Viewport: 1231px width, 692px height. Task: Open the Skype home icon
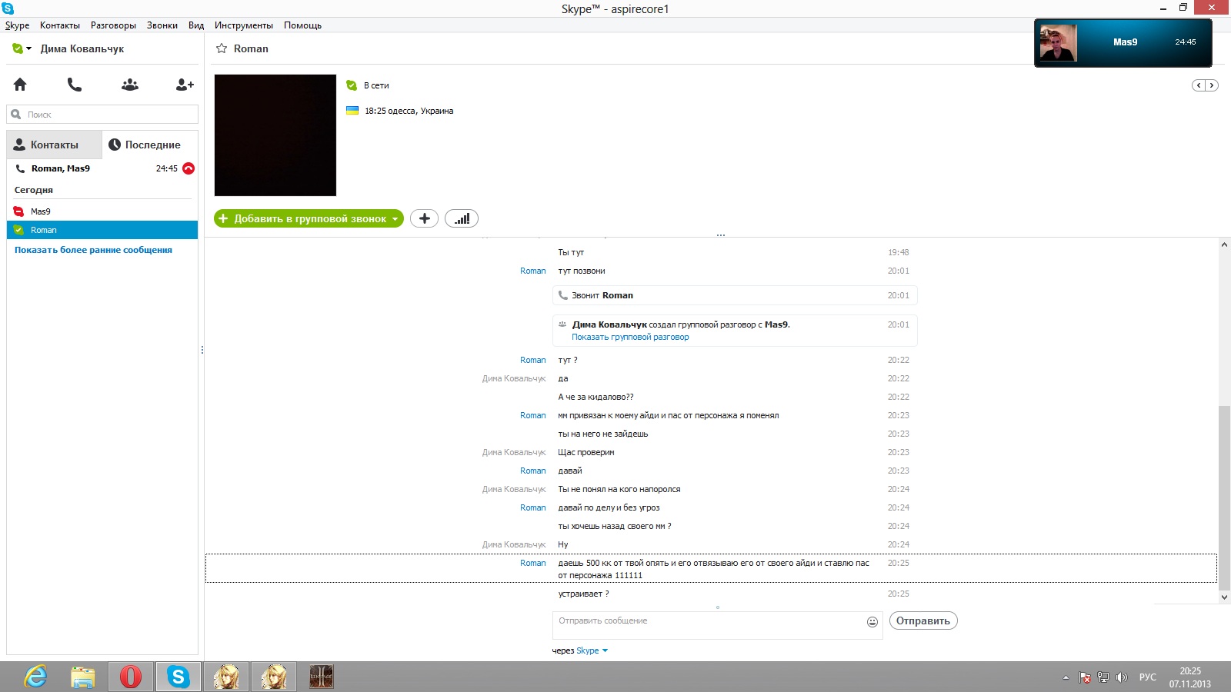point(20,85)
